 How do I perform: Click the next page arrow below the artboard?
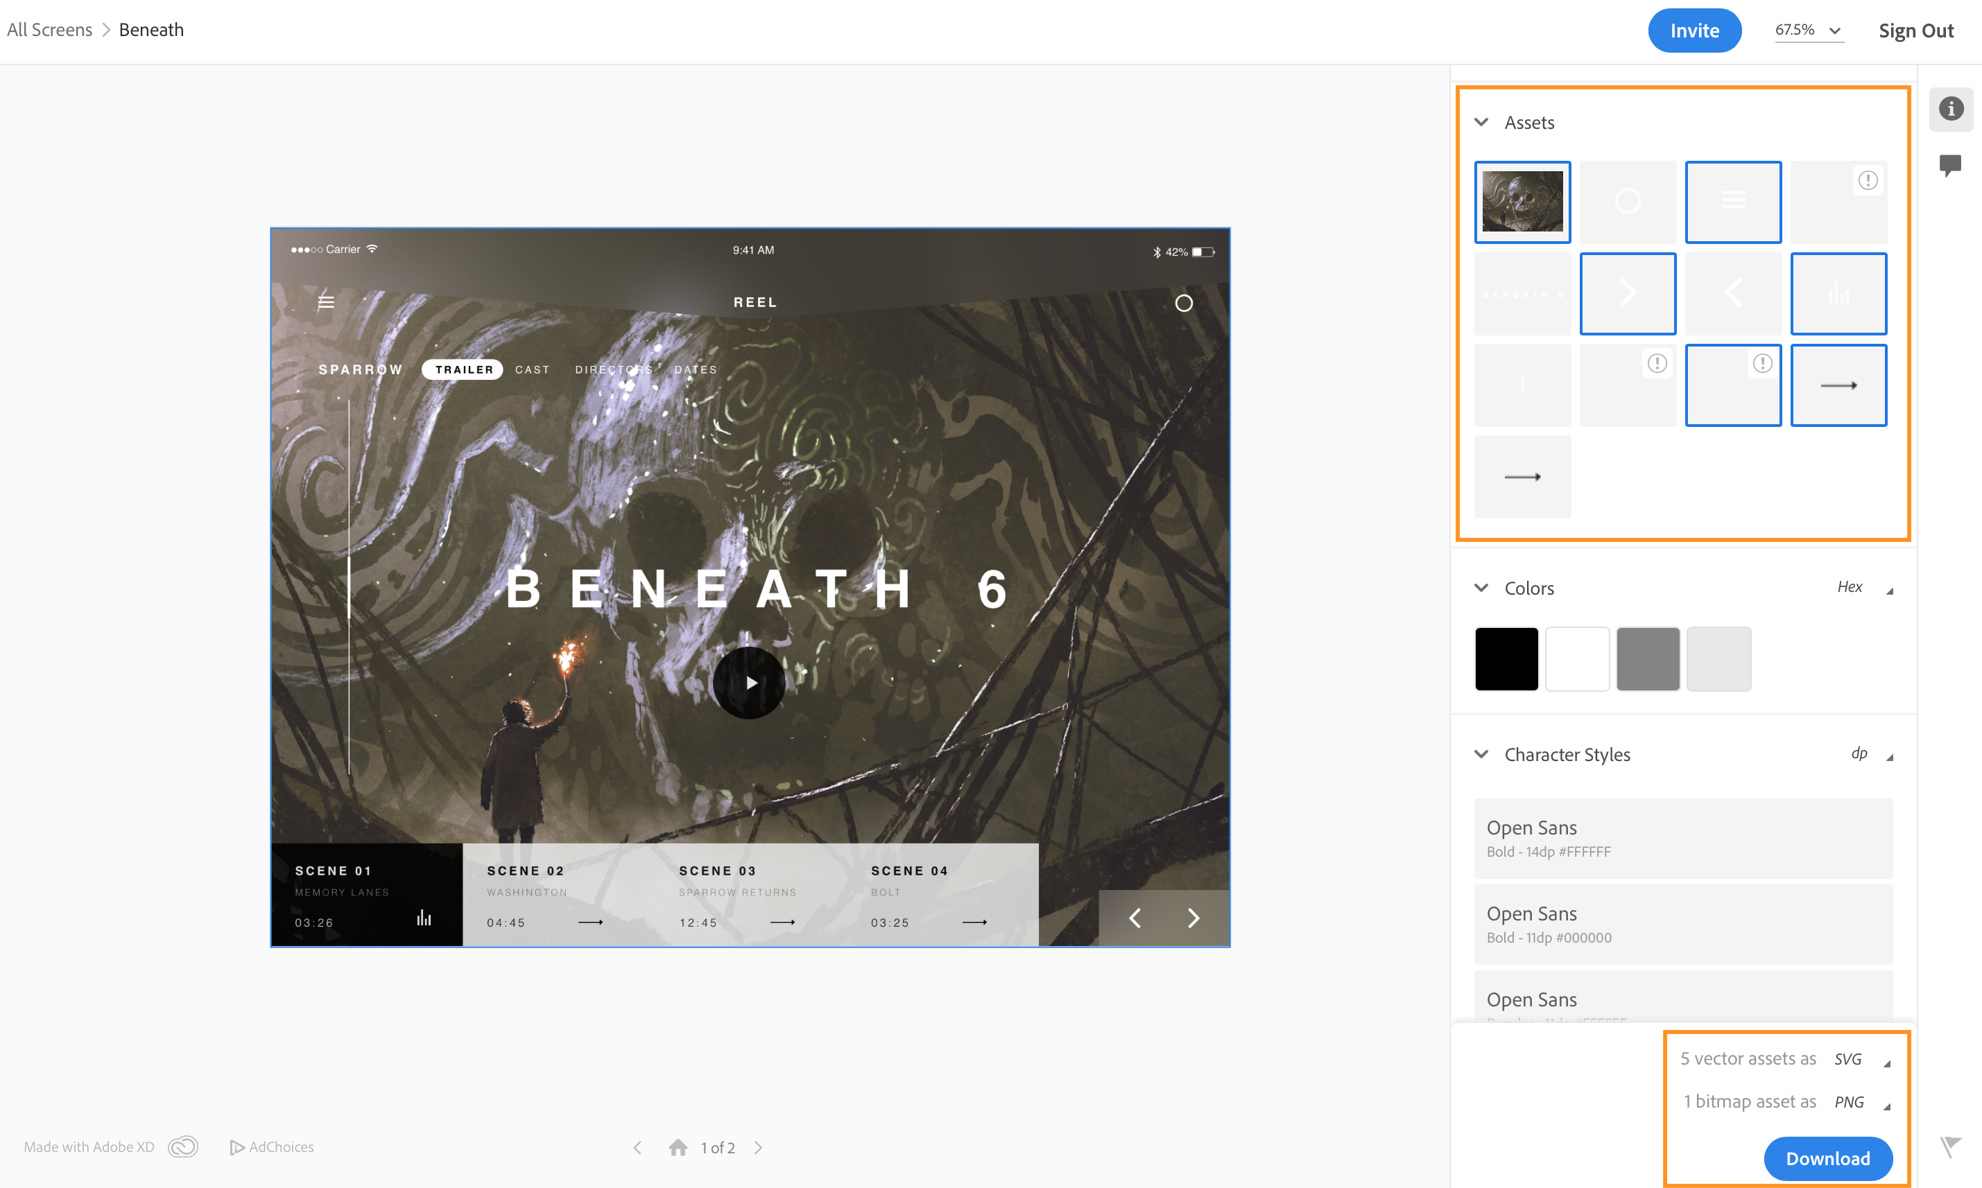tap(757, 1147)
